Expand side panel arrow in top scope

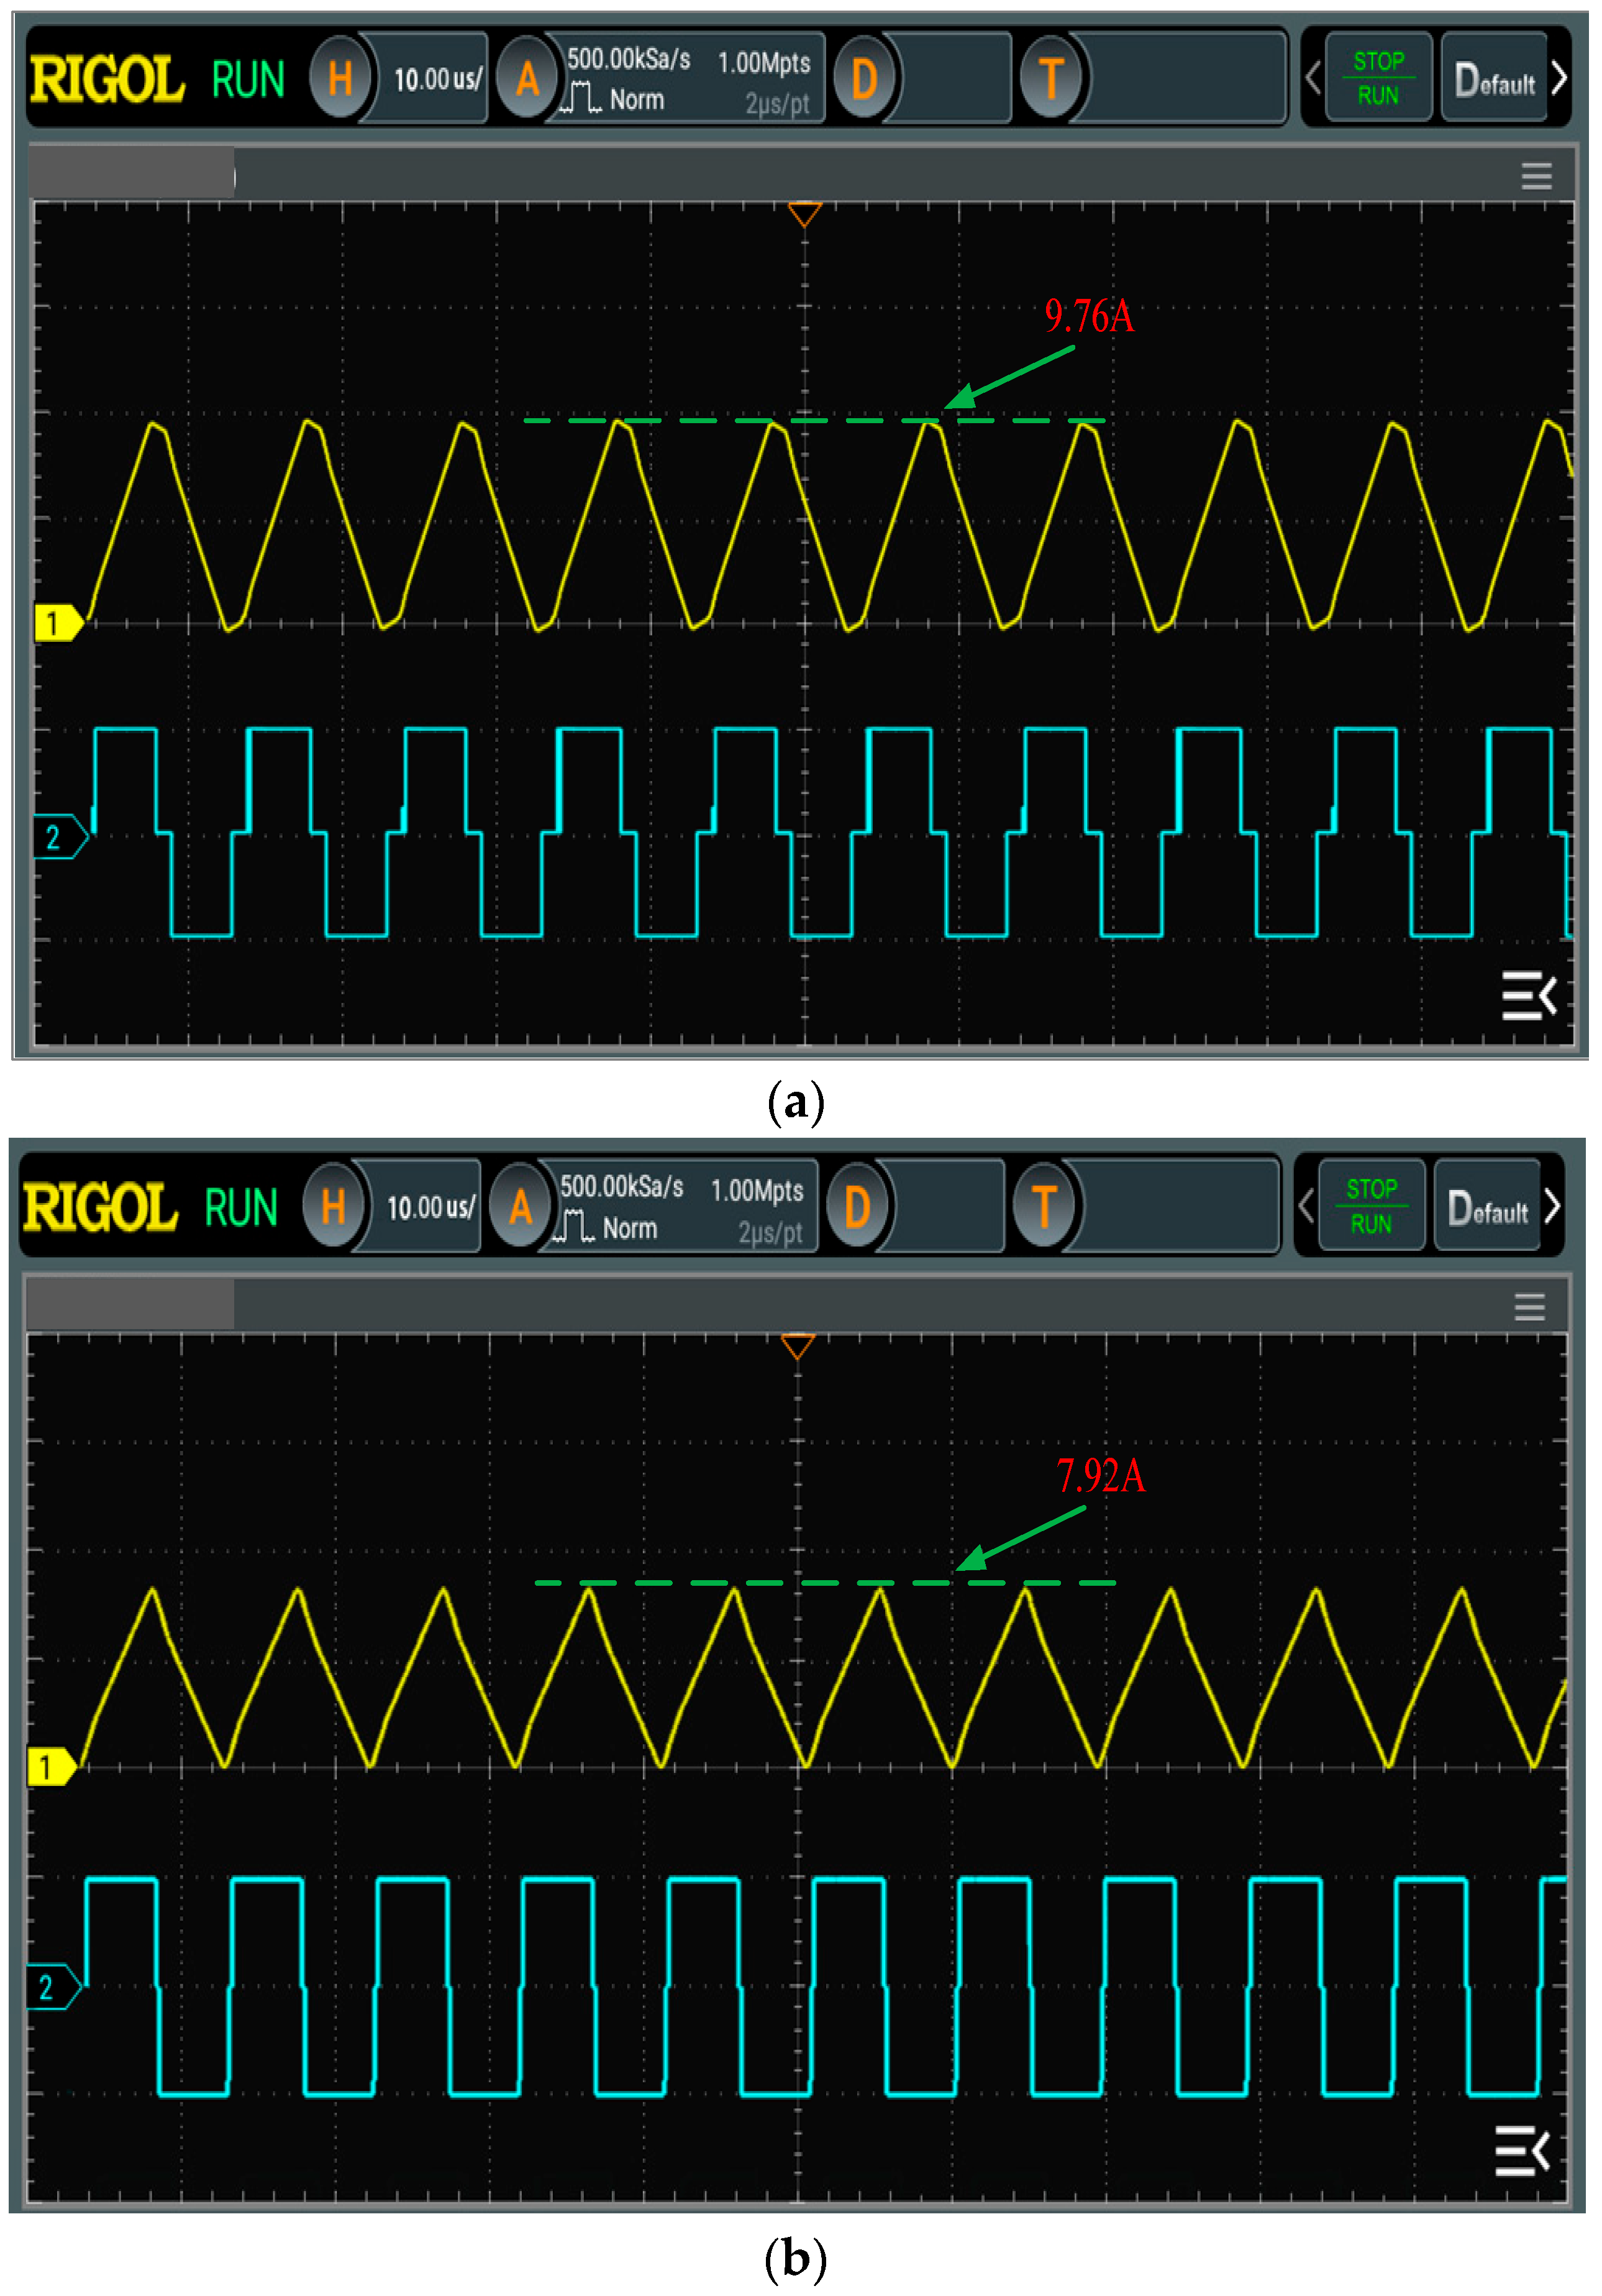click(x=1528, y=996)
